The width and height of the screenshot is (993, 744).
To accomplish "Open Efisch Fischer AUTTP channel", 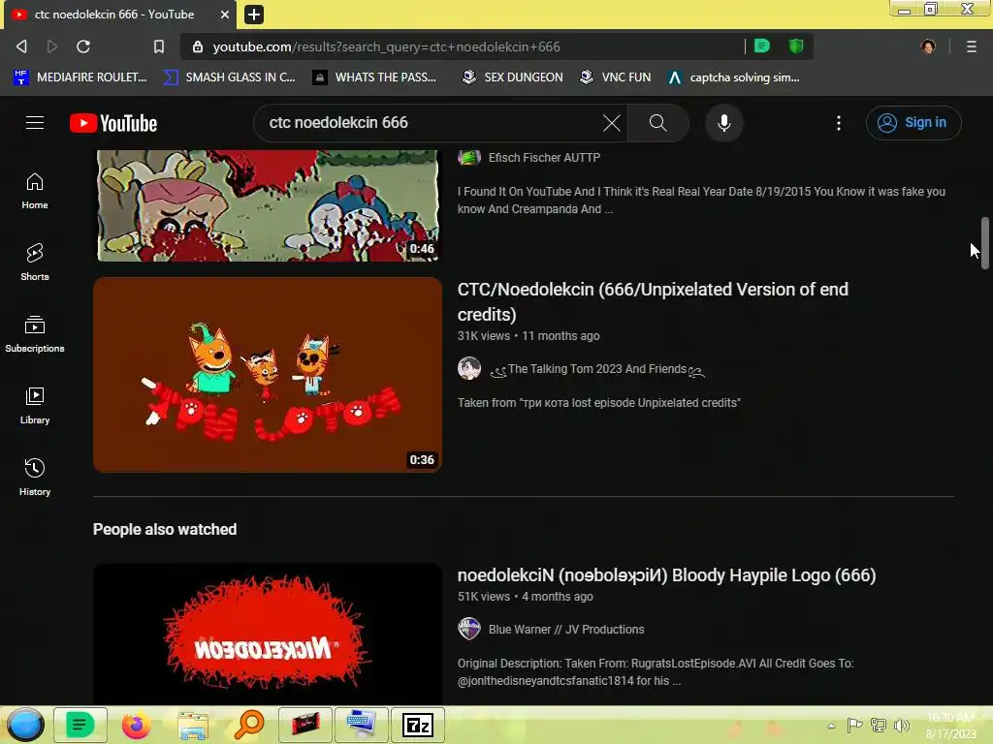I will click(x=544, y=158).
